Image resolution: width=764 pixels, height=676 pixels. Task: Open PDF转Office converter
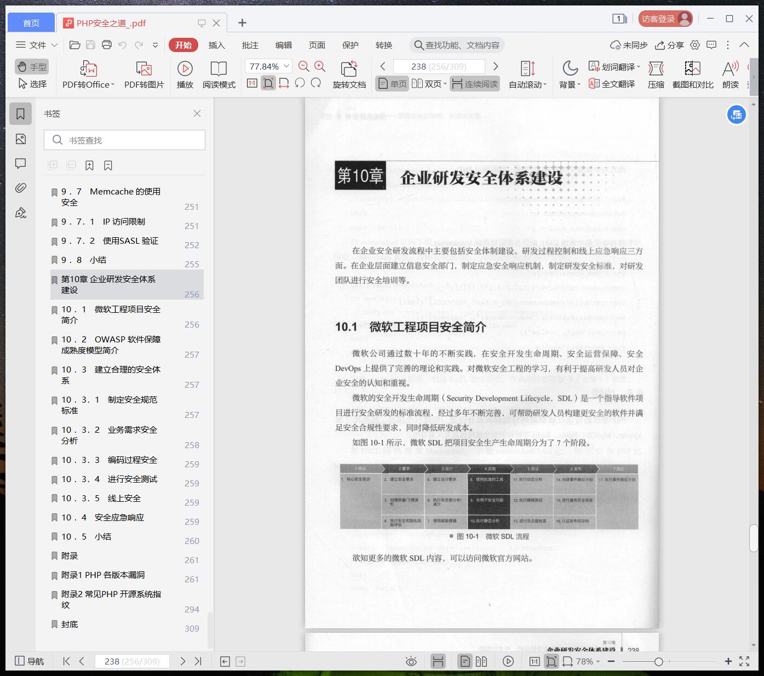(x=88, y=75)
